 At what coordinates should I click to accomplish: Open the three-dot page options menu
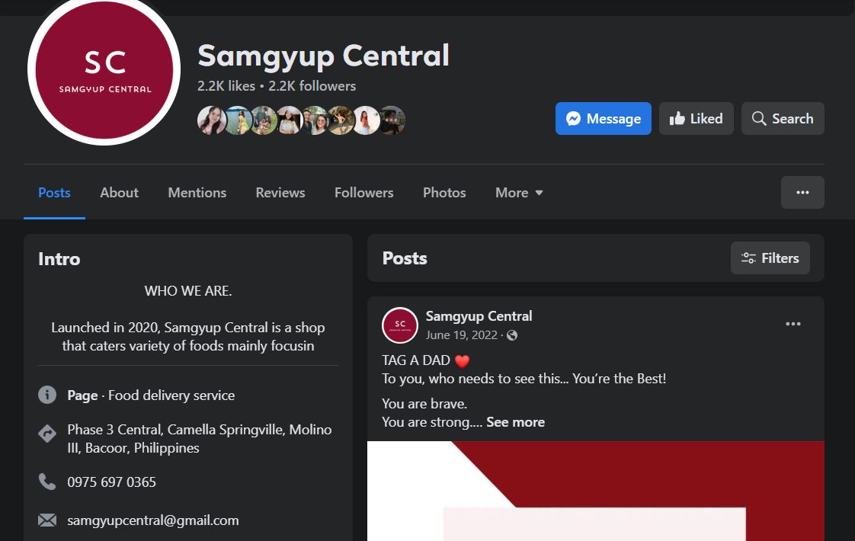click(802, 193)
